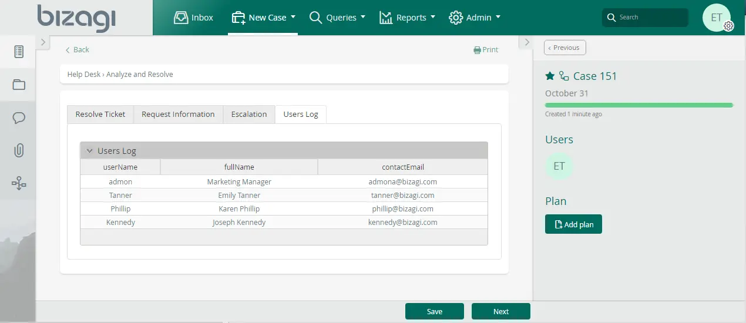Screen dimensions: 746x323
Task: Open the case folder sidebar icon
Action: tap(19, 85)
